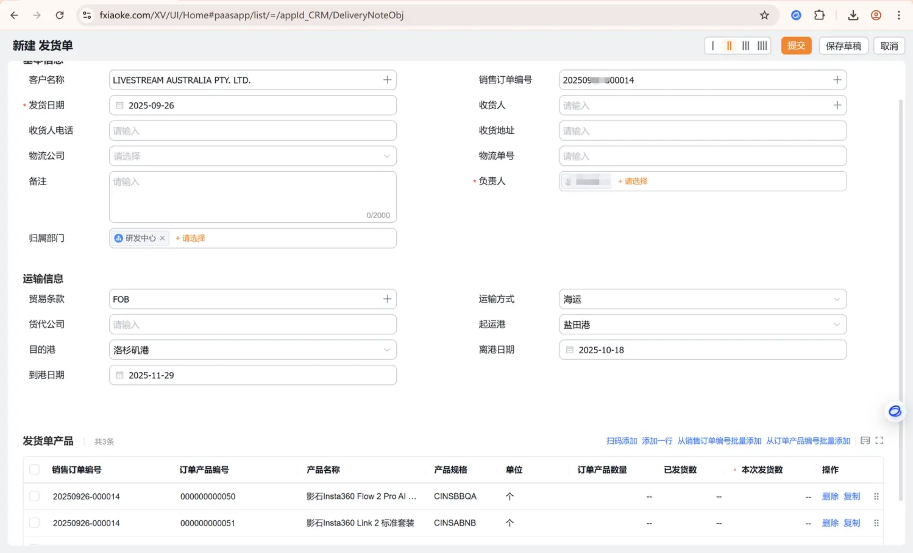This screenshot has width=913, height=553.
Task: Switch form to four-column layout icon
Action: click(762, 46)
